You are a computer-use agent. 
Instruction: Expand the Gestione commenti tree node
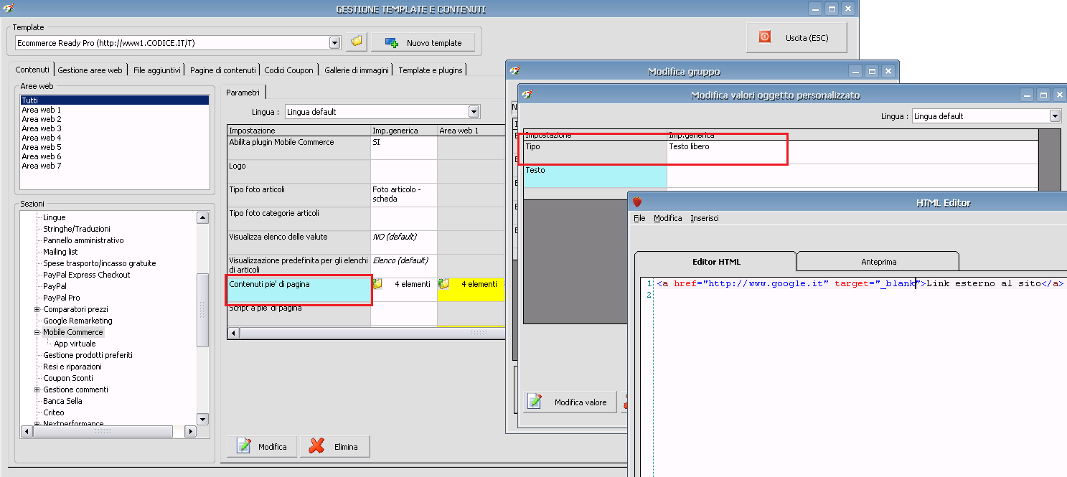coord(37,389)
